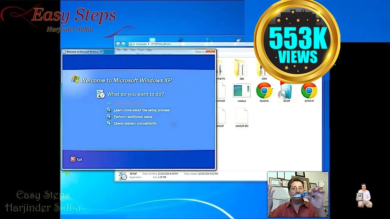The width and height of the screenshot is (390, 219).
Task: Click arrow icon beside Perform additional tasks
Action: click(x=109, y=117)
